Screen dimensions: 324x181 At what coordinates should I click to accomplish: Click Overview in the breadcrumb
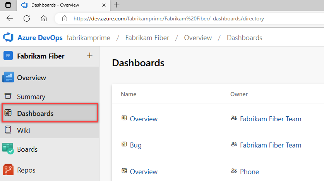pos(198,38)
